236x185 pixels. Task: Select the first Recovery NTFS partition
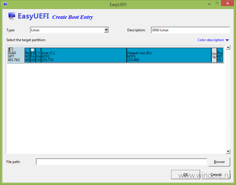point(27,55)
